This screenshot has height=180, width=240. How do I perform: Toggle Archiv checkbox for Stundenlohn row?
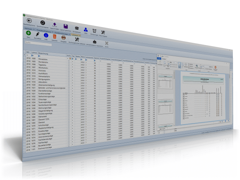pyautogui.click(x=69, y=64)
